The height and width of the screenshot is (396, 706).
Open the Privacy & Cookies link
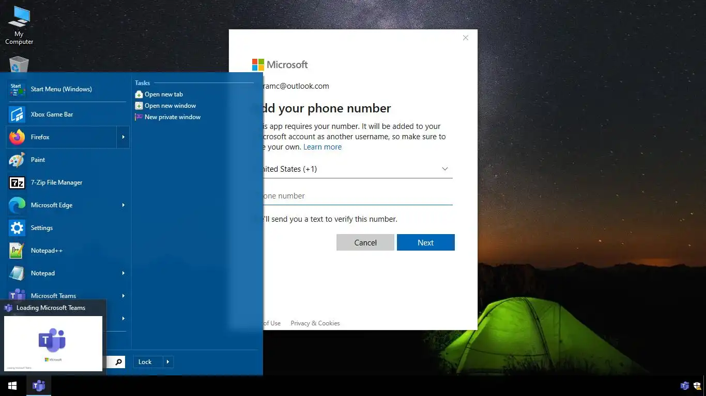[x=315, y=323]
